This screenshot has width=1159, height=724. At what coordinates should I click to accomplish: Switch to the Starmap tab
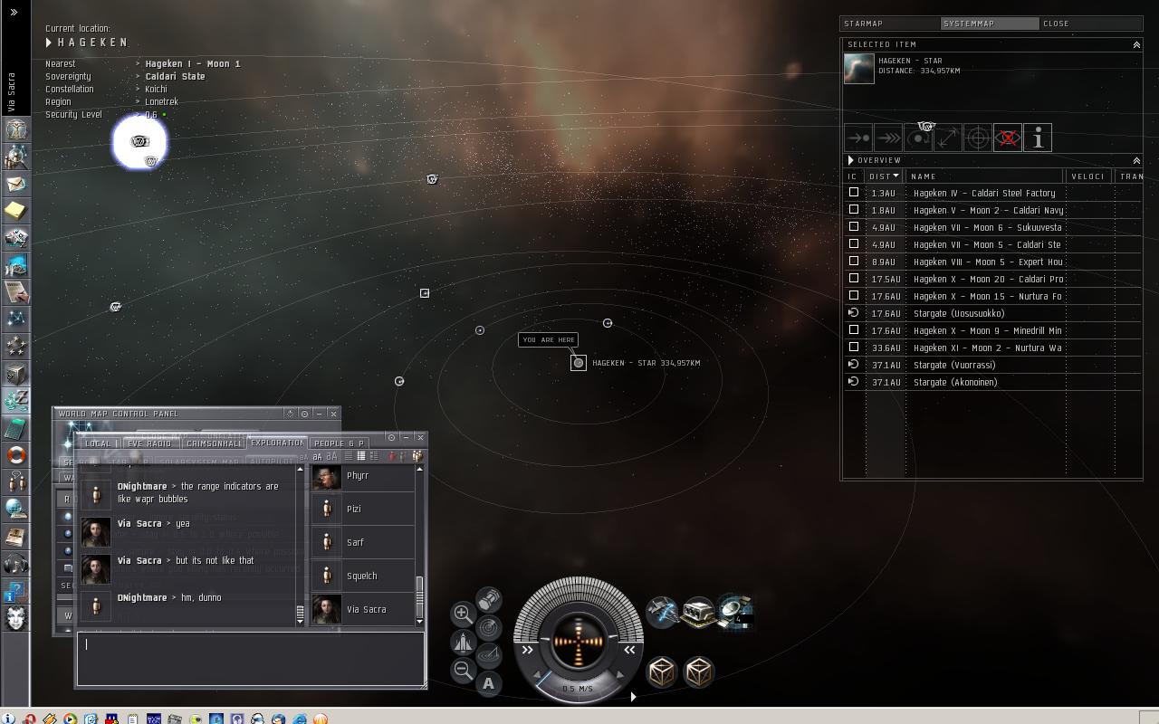tap(890, 24)
